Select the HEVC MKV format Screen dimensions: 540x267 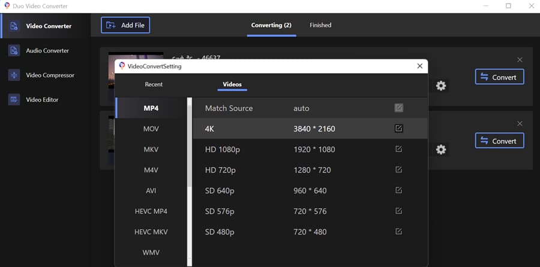point(151,232)
